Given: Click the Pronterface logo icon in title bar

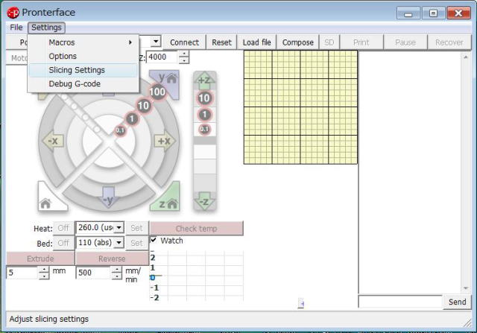Looking at the screenshot, I should [13, 13].
